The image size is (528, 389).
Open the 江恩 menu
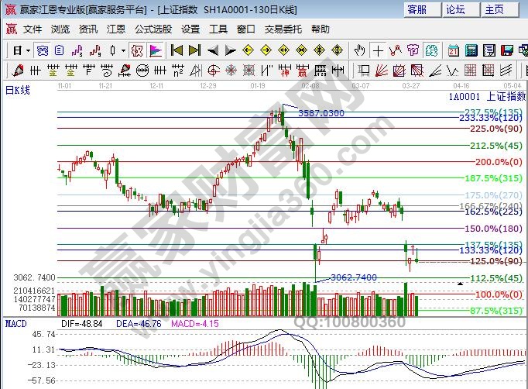115,29
